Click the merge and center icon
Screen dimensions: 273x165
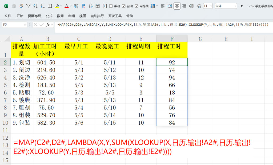click(x=170, y=6)
